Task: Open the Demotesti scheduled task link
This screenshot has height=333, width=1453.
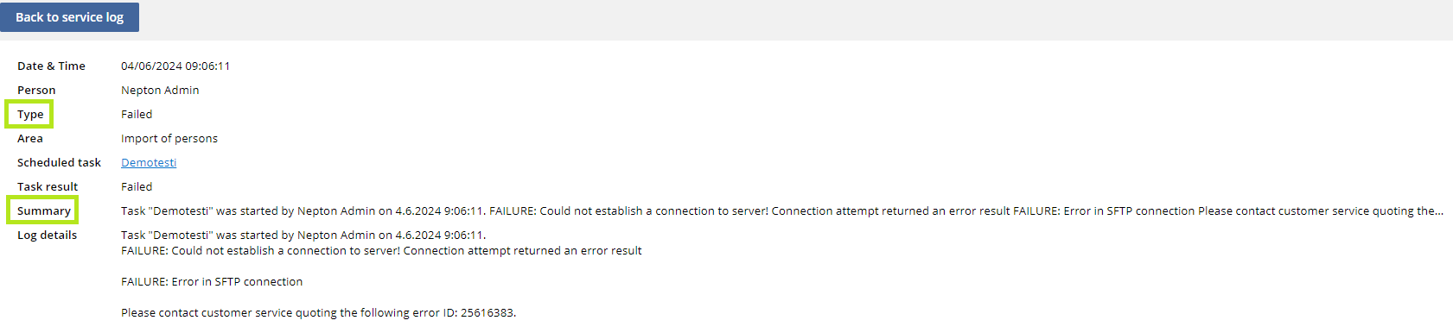Action: point(149,162)
